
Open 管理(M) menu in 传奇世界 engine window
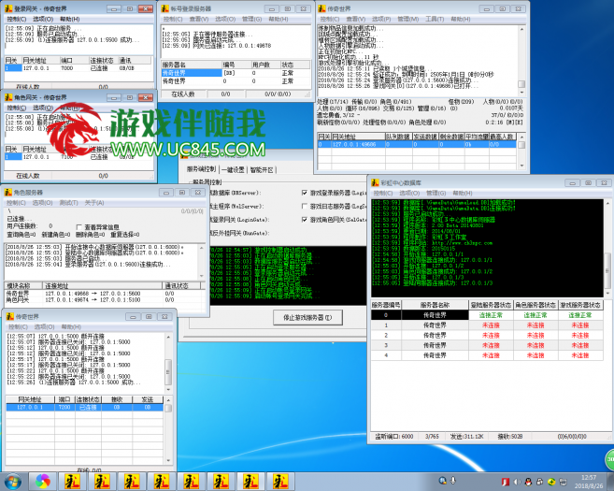point(408,19)
